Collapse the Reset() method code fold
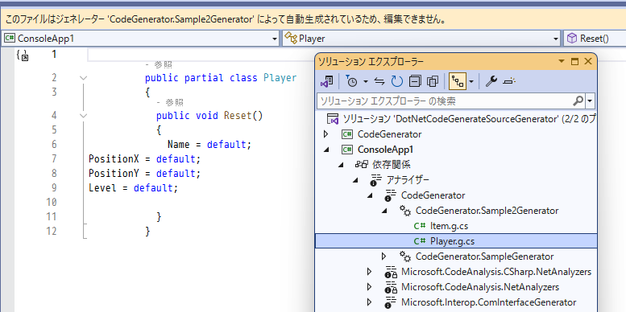Viewport: 626px width, 312px height. (83, 116)
